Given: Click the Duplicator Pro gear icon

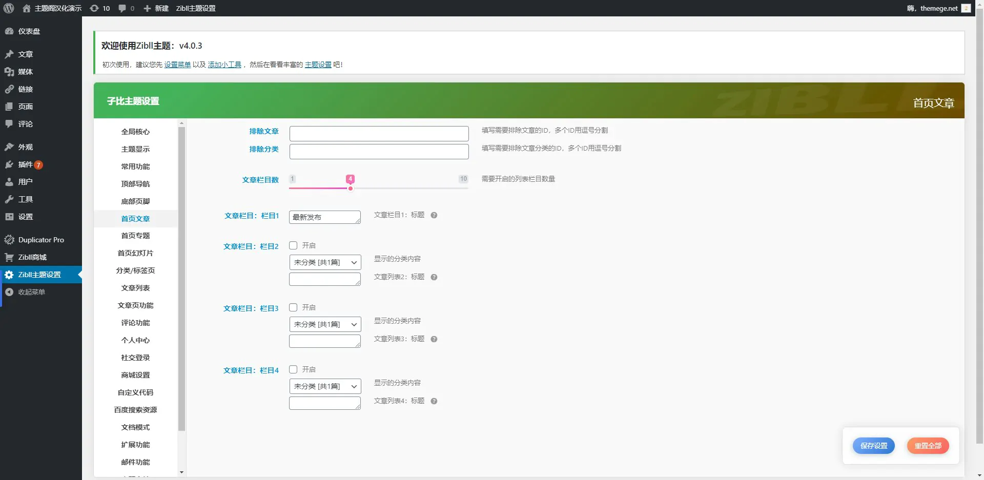Looking at the screenshot, I should click(9, 240).
